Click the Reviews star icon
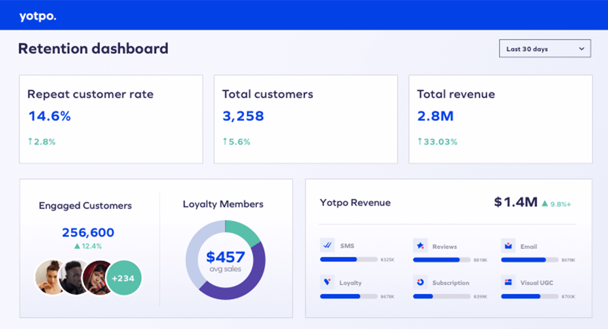This screenshot has height=329, width=608. click(420, 245)
